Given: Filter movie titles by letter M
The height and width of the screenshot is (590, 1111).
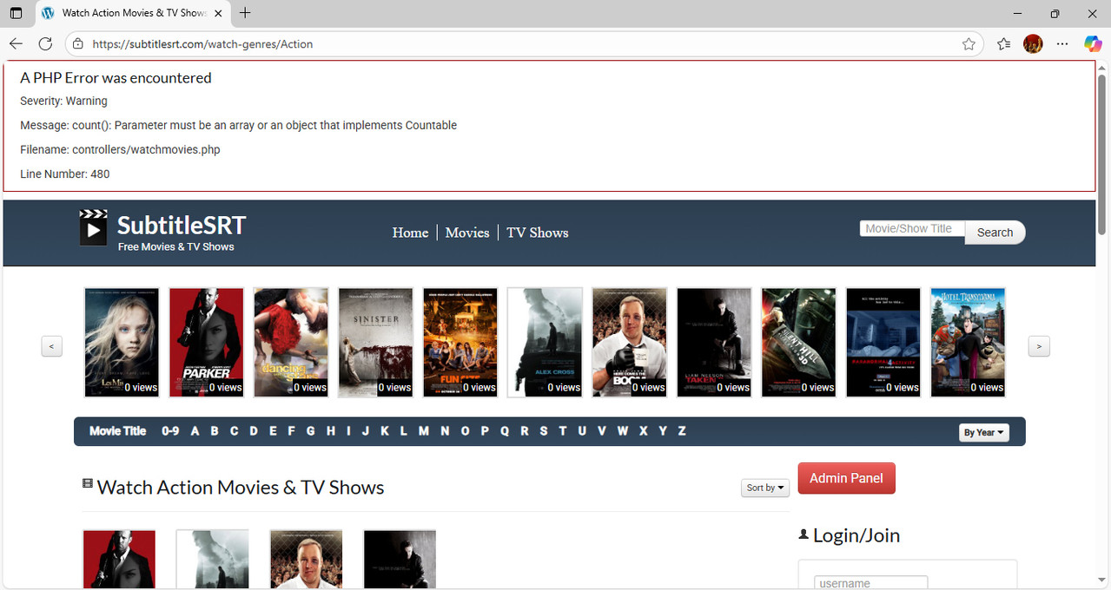Looking at the screenshot, I should coord(424,431).
